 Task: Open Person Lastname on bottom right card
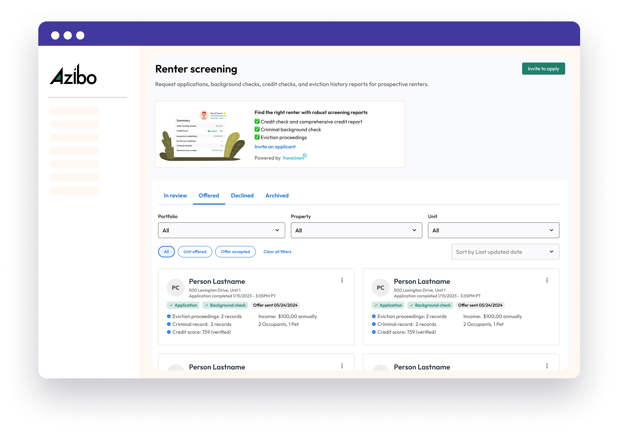pyautogui.click(x=422, y=367)
